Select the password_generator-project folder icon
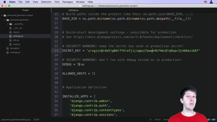Image resolution: width=217 pixels, height=122 pixels. [5, 15]
